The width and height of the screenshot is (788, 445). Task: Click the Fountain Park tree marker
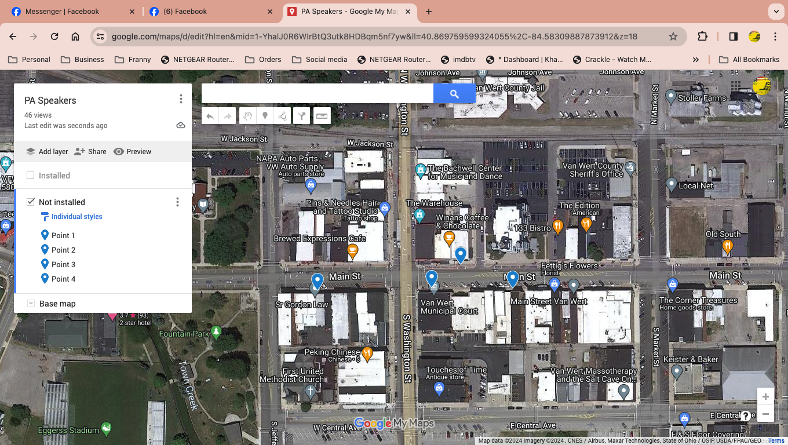[216, 332]
